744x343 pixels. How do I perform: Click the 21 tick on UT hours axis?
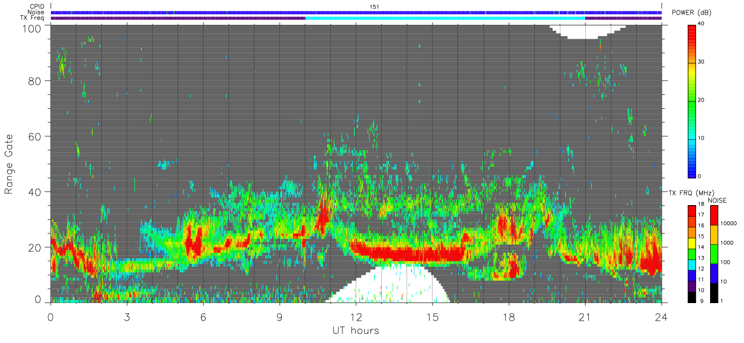585,316
